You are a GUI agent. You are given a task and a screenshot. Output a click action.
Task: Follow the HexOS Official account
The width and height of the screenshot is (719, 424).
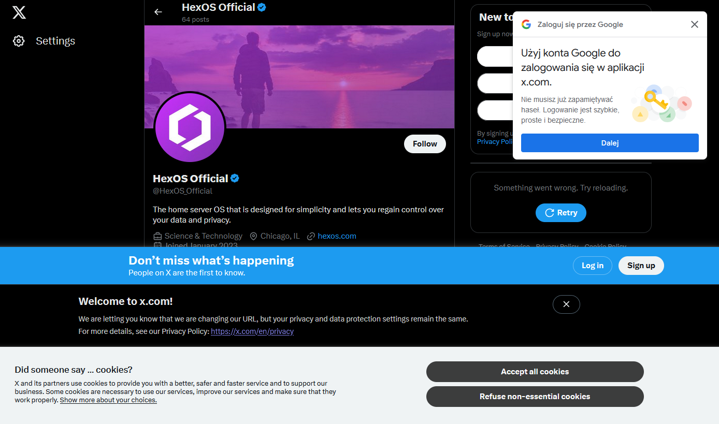(425, 144)
